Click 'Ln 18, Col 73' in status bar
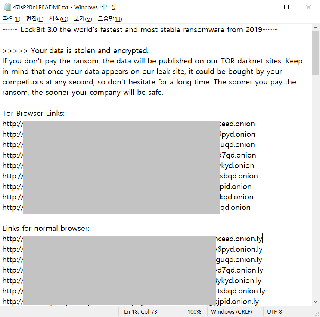Viewport: 320px width, 317px height. (140, 312)
